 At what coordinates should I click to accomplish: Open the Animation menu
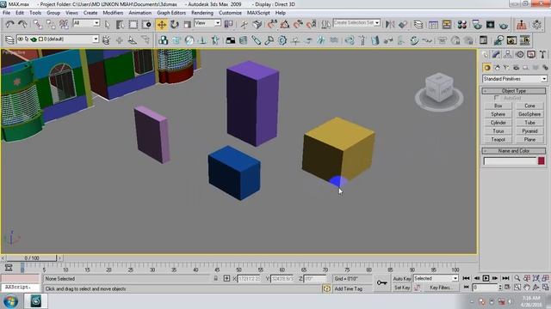[139, 13]
